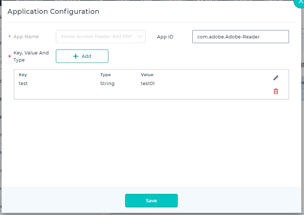
Task: Edit the test key entry with pencil icon
Action: click(276, 78)
